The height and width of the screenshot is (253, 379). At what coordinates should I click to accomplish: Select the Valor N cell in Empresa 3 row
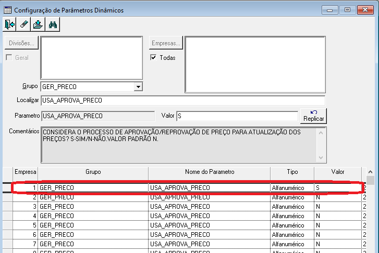click(338, 207)
